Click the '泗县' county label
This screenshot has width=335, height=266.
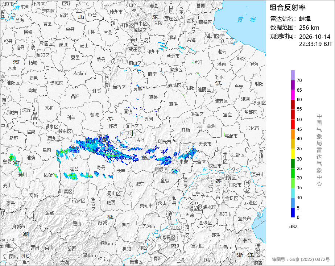[153, 97]
